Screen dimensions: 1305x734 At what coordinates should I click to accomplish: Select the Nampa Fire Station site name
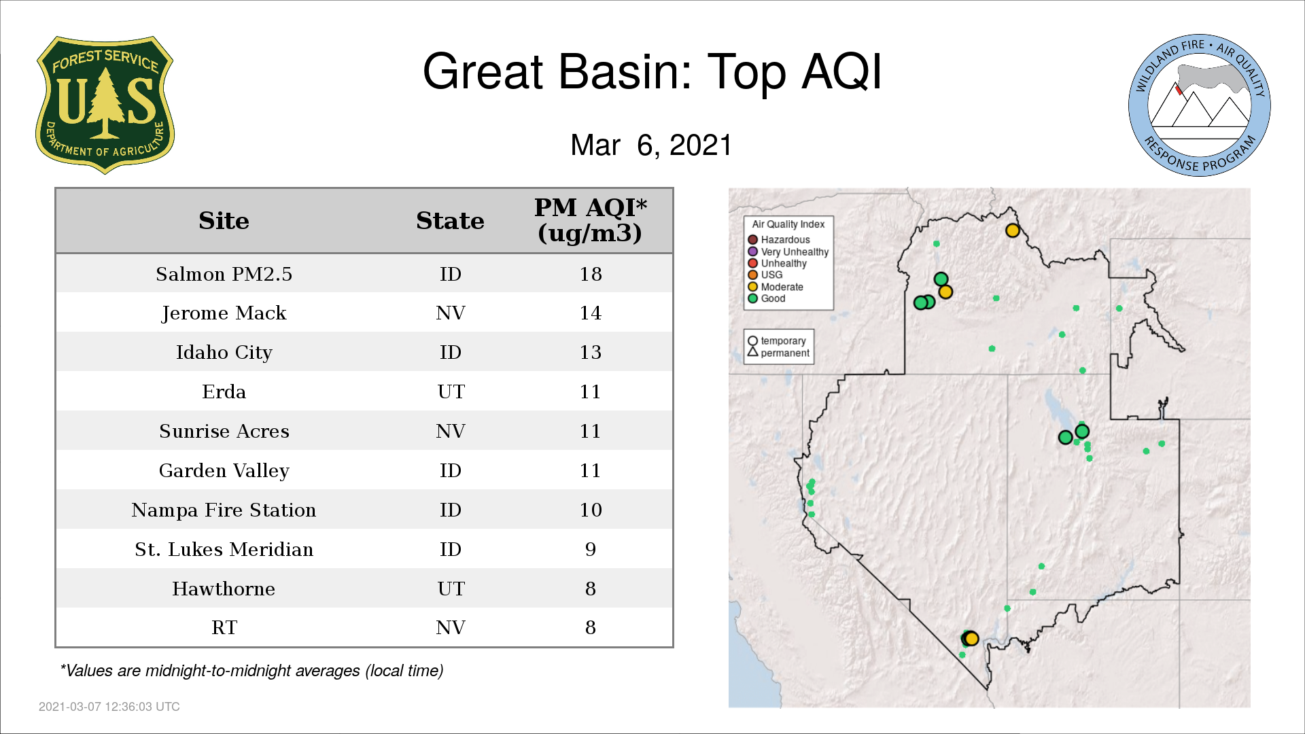[224, 510]
